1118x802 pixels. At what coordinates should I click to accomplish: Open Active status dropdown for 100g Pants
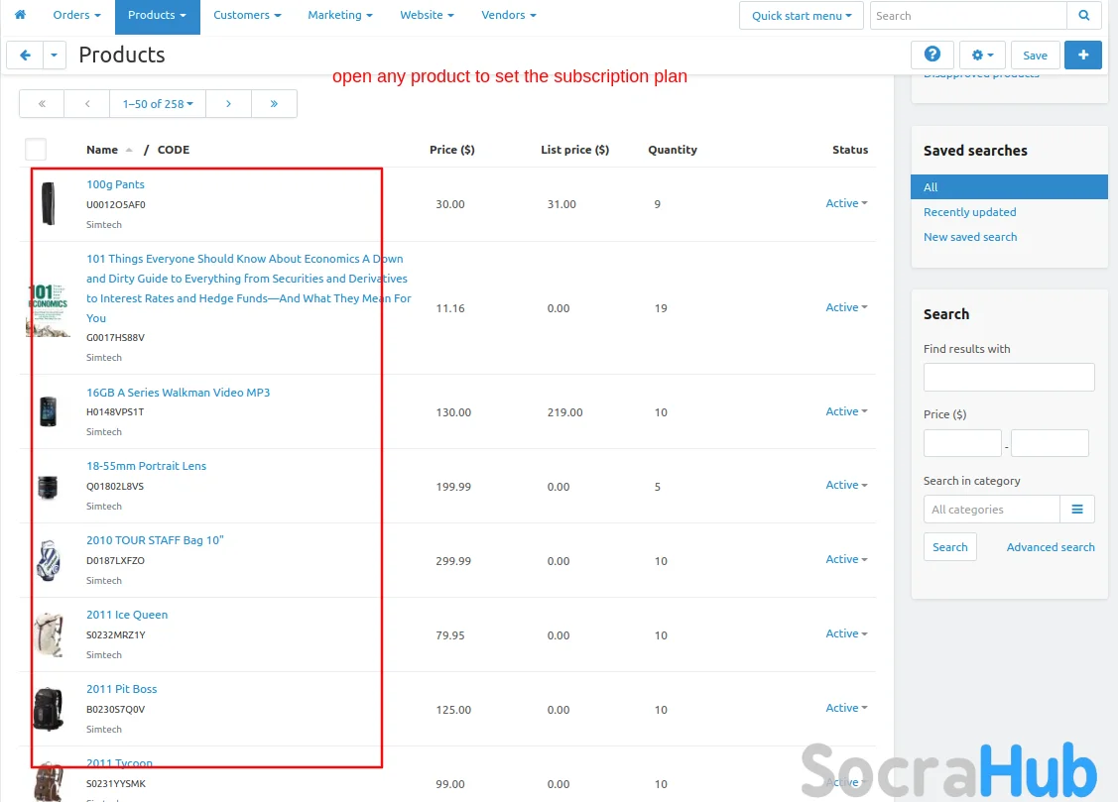846,203
